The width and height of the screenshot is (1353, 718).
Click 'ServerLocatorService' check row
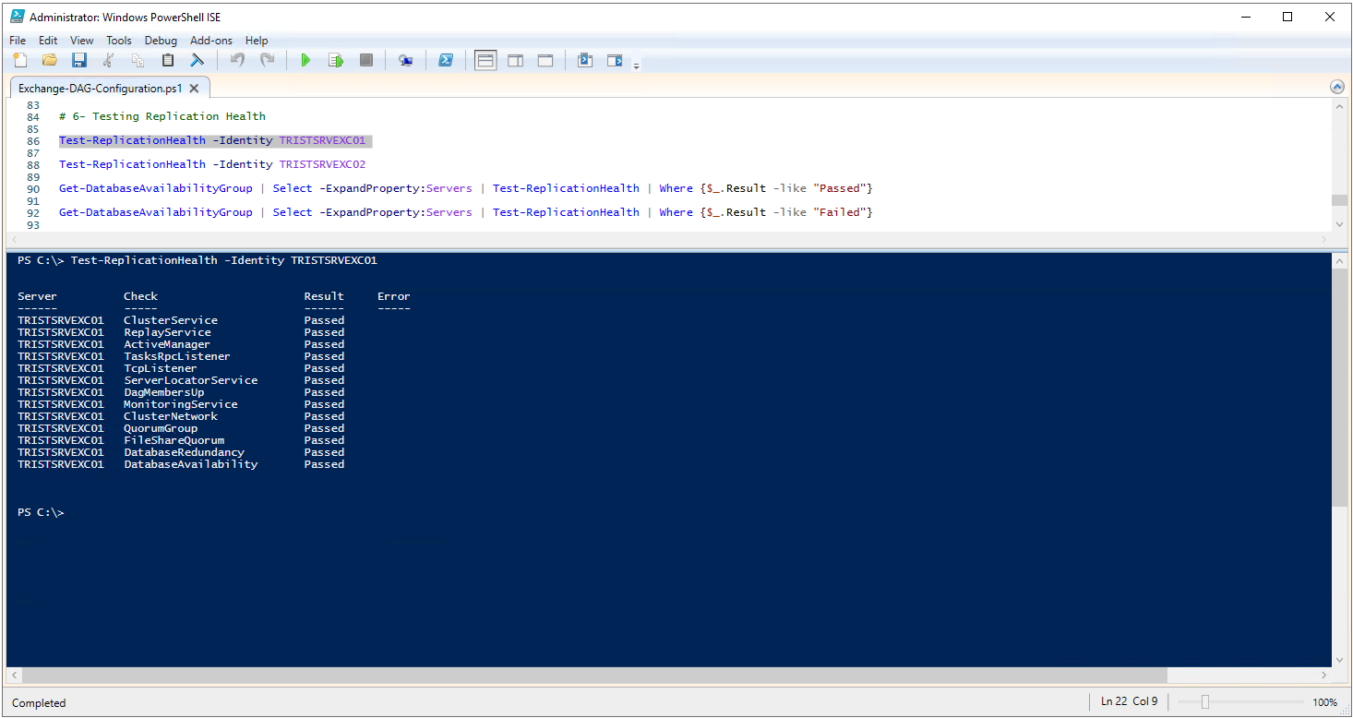pyautogui.click(x=181, y=380)
